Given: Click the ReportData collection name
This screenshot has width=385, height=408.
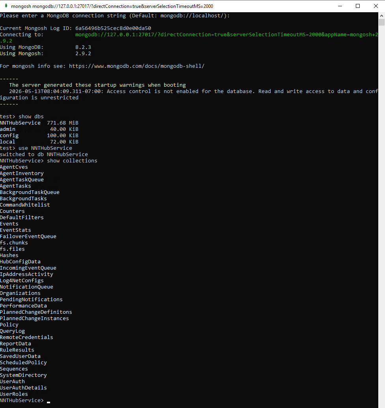Looking at the screenshot, I should pyautogui.click(x=15, y=343).
